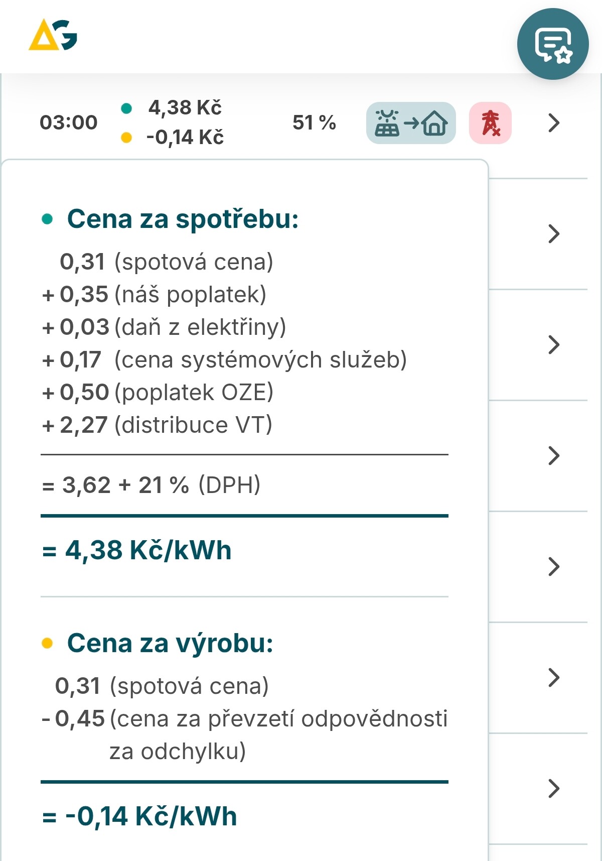Screen dimensions: 602x861
Task: Tap the solar-panel-to-house icon
Action: 411,123
